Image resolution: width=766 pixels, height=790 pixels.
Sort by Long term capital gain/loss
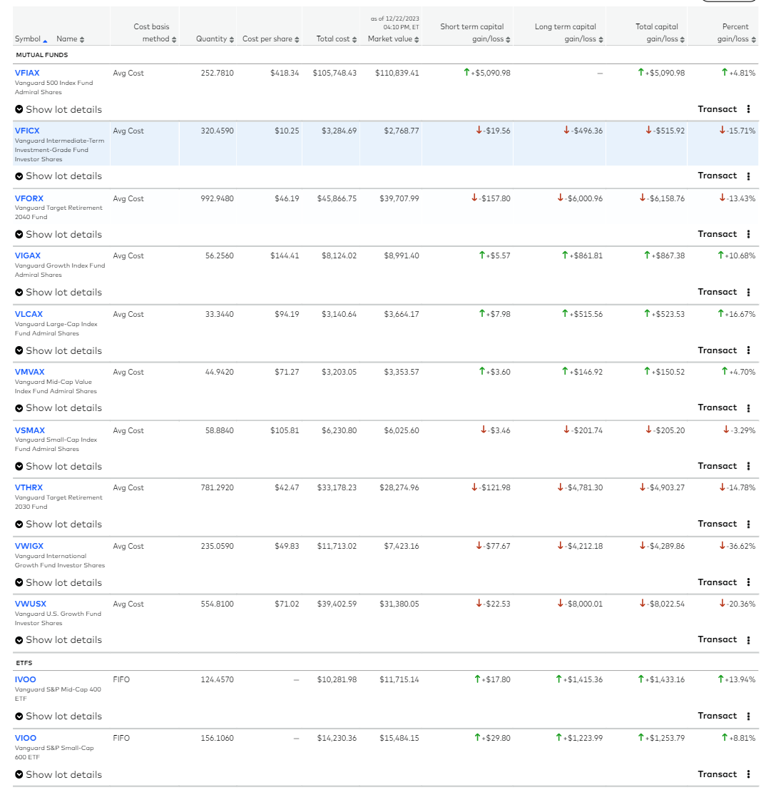pos(568,33)
